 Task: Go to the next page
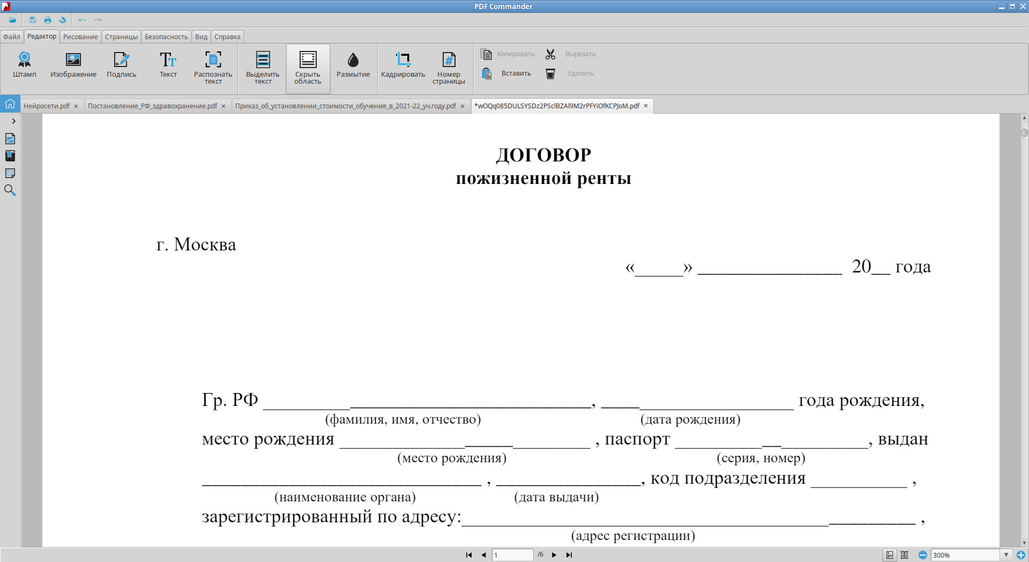(x=554, y=555)
